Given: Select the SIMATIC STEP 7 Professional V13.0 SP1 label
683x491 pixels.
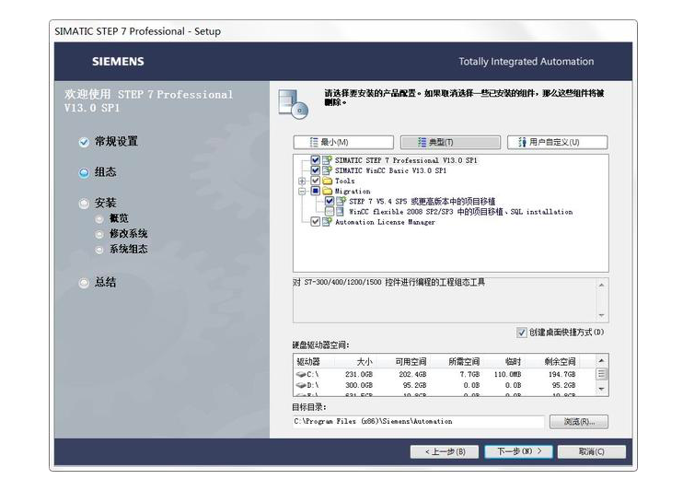Looking at the screenshot, I should tap(406, 160).
